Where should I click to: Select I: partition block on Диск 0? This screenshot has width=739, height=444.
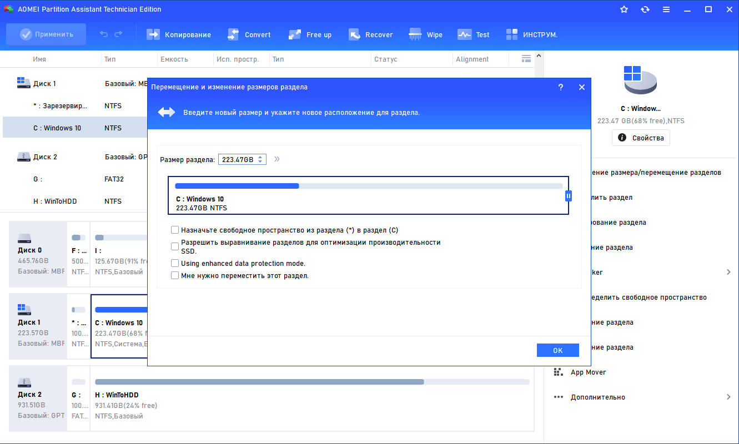coord(119,254)
